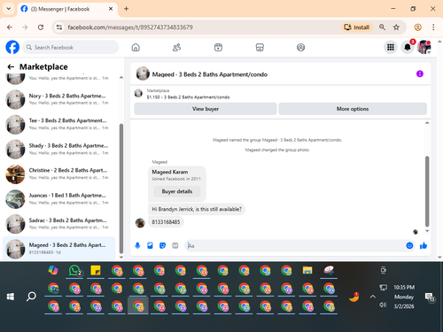The width and height of the screenshot is (443, 332).
Task: Click the attach photo icon
Action: click(150, 245)
